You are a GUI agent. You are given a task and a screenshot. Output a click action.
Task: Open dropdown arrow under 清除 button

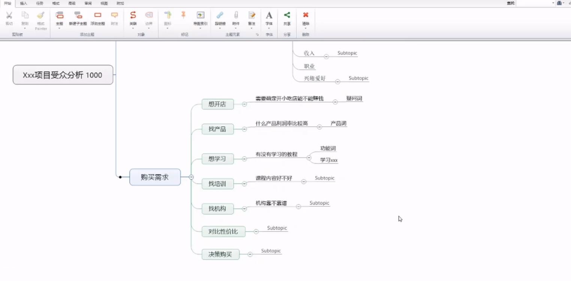click(306, 28)
